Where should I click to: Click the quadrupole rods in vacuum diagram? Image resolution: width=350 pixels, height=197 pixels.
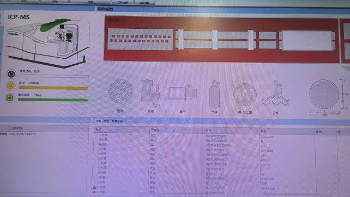pyautogui.click(x=216, y=40)
